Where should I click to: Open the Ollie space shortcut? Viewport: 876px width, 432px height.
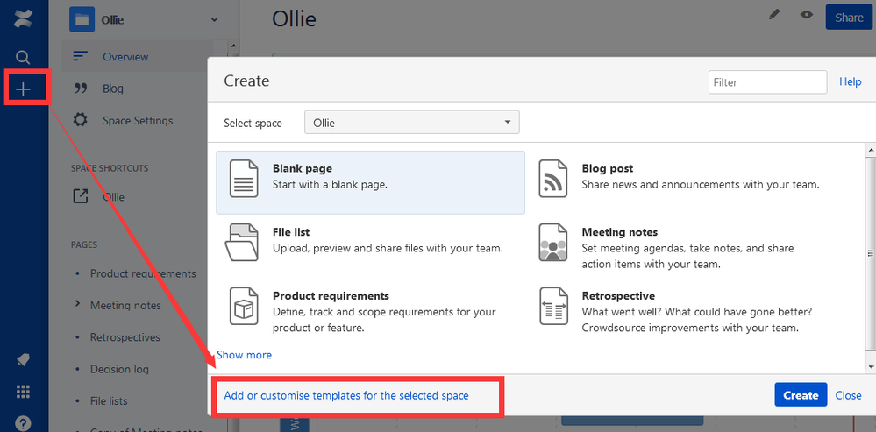113,196
